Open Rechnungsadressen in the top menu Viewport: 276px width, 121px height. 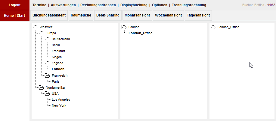coord(98,5)
